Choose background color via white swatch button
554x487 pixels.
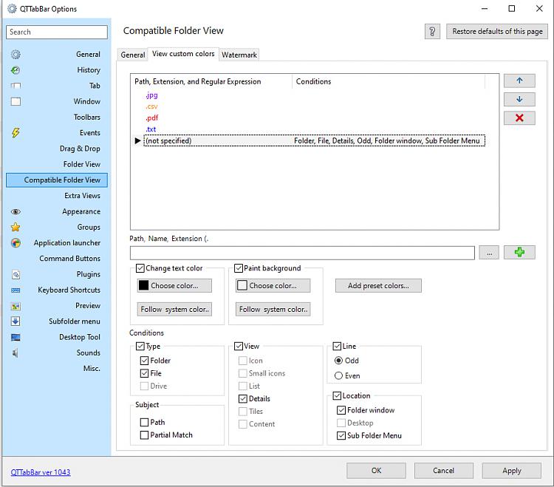pos(273,285)
